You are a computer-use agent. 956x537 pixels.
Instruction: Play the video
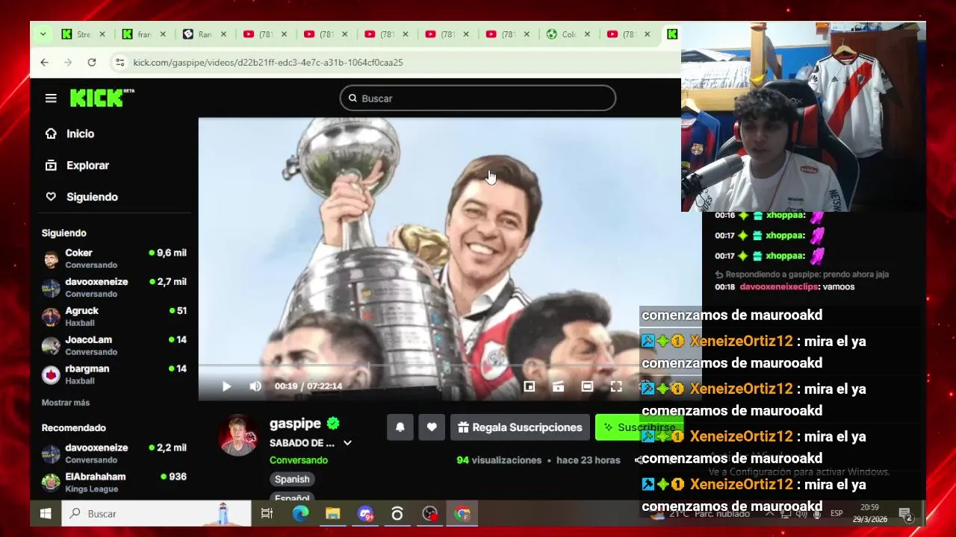tap(226, 386)
